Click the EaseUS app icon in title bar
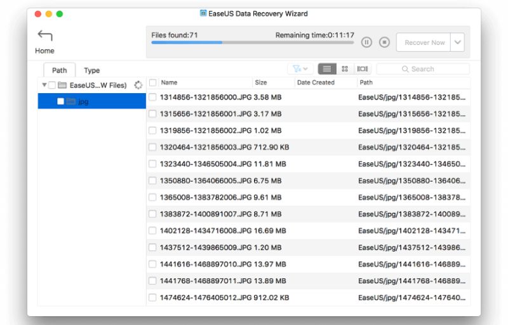 203,13
